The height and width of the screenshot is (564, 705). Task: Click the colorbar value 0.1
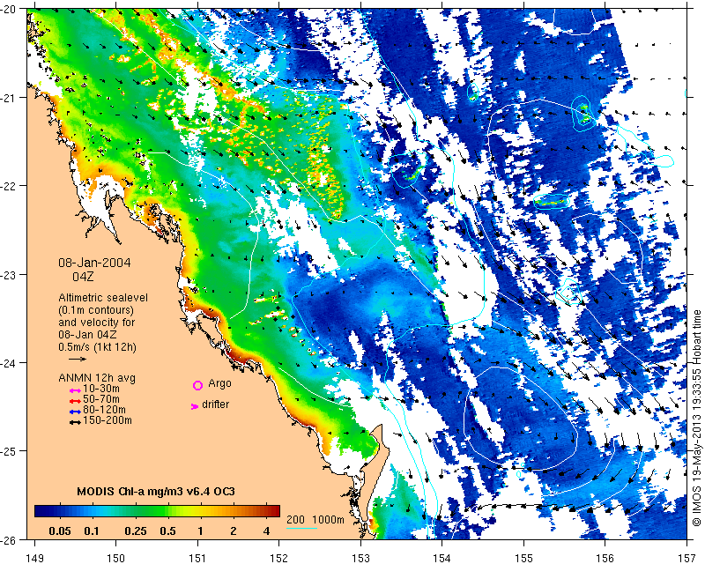92,531
